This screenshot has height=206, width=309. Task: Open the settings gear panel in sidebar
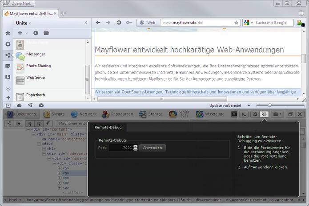pos(8,44)
